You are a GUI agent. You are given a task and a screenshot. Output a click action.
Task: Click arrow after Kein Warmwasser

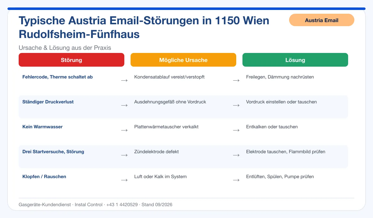point(124,130)
